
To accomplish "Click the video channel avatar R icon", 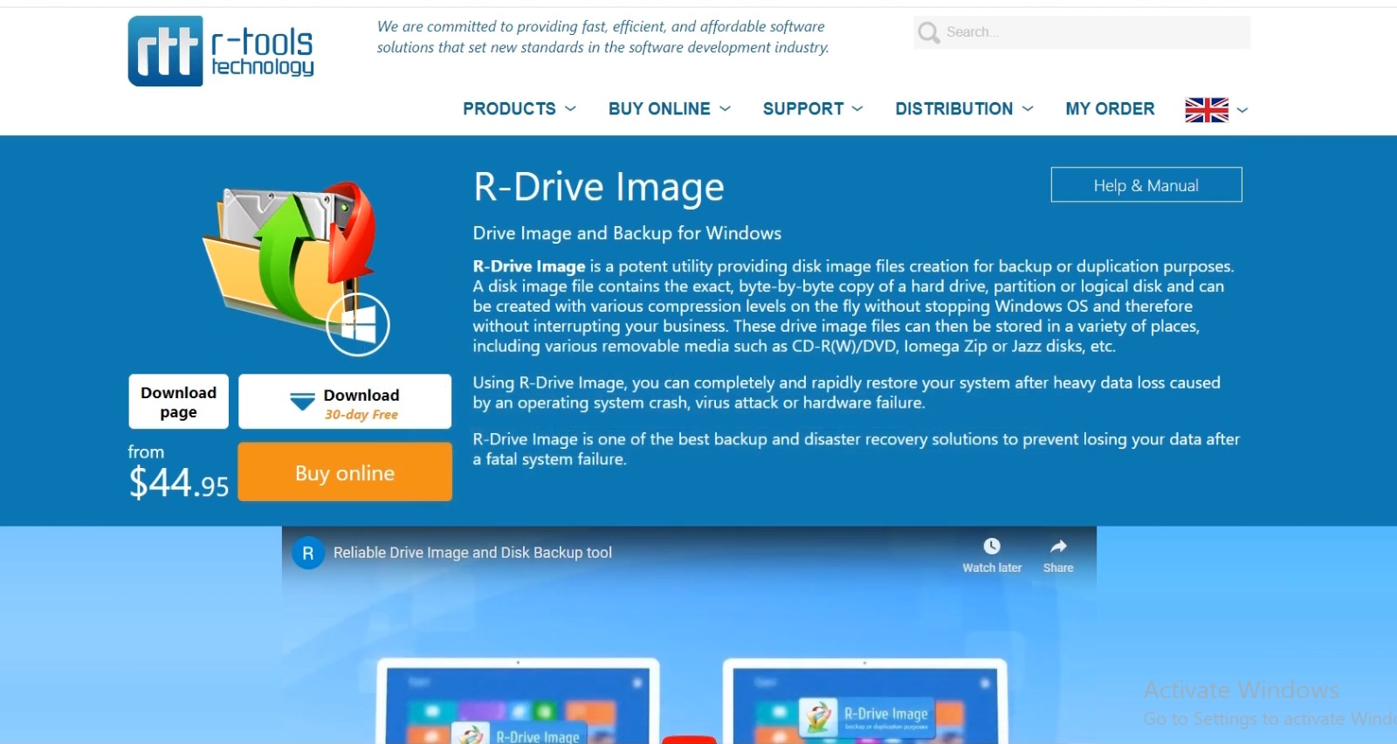I will pos(308,553).
